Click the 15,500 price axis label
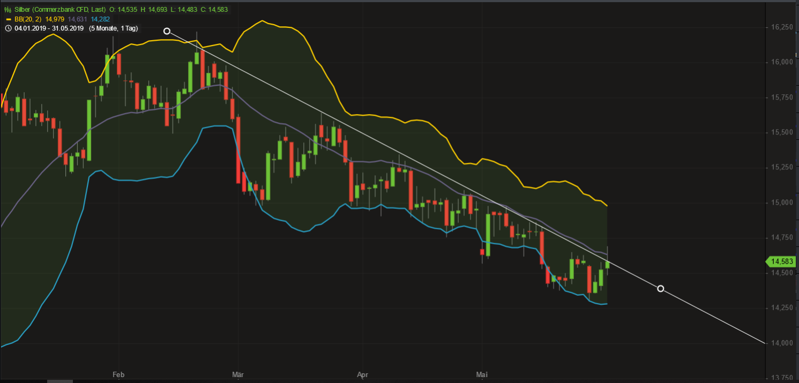 click(x=783, y=132)
